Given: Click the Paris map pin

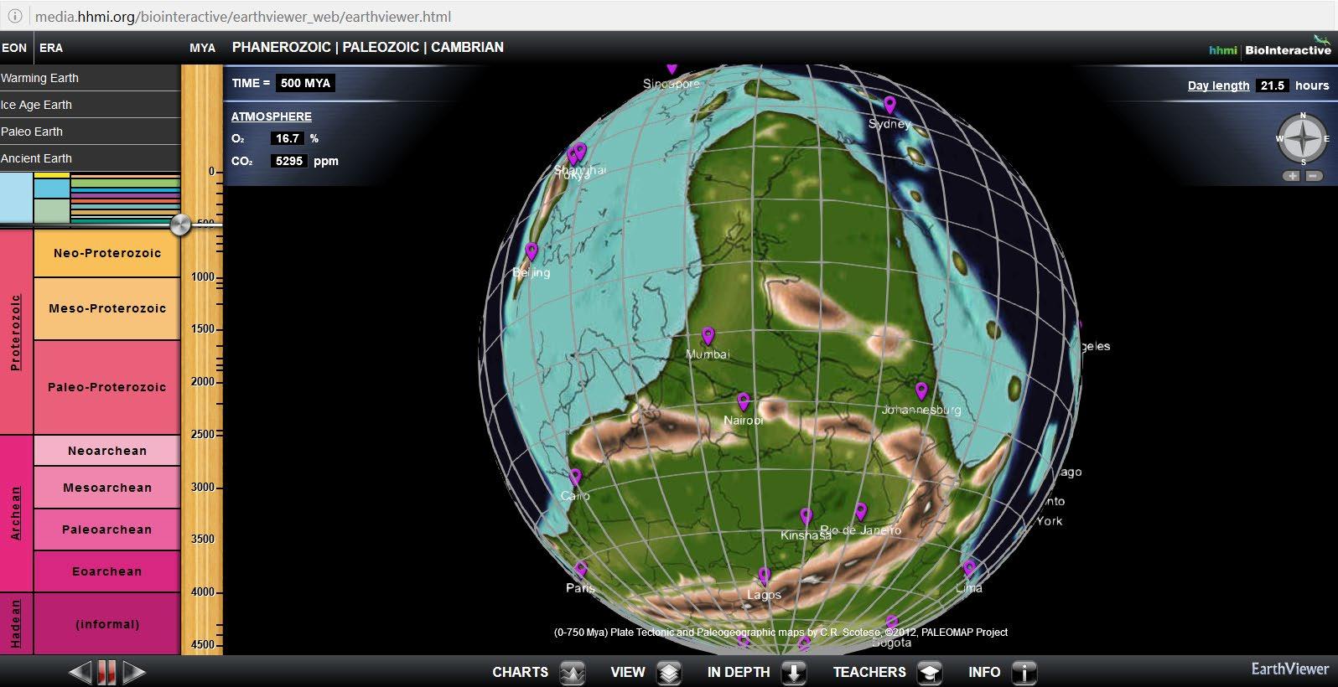Looking at the screenshot, I should [580, 571].
